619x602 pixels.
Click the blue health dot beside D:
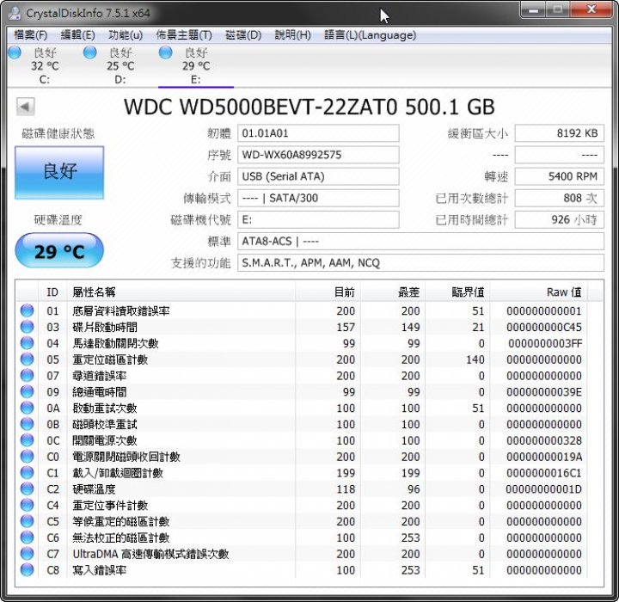pos(90,52)
